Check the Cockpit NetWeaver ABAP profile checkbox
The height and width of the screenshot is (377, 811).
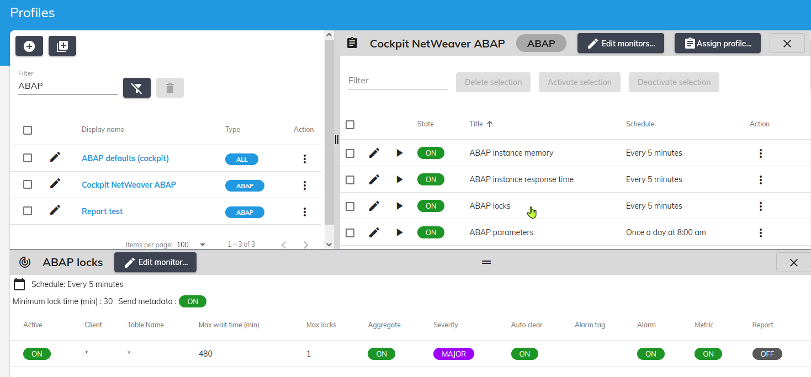(x=28, y=184)
